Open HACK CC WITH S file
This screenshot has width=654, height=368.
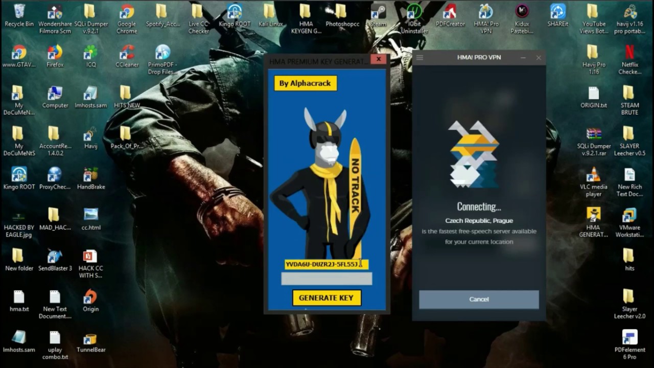click(90, 264)
